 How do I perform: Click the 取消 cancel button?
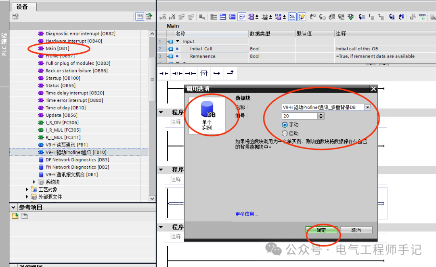[x=356, y=230]
